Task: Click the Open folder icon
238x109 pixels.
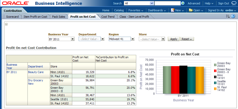Action: point(191,10)
